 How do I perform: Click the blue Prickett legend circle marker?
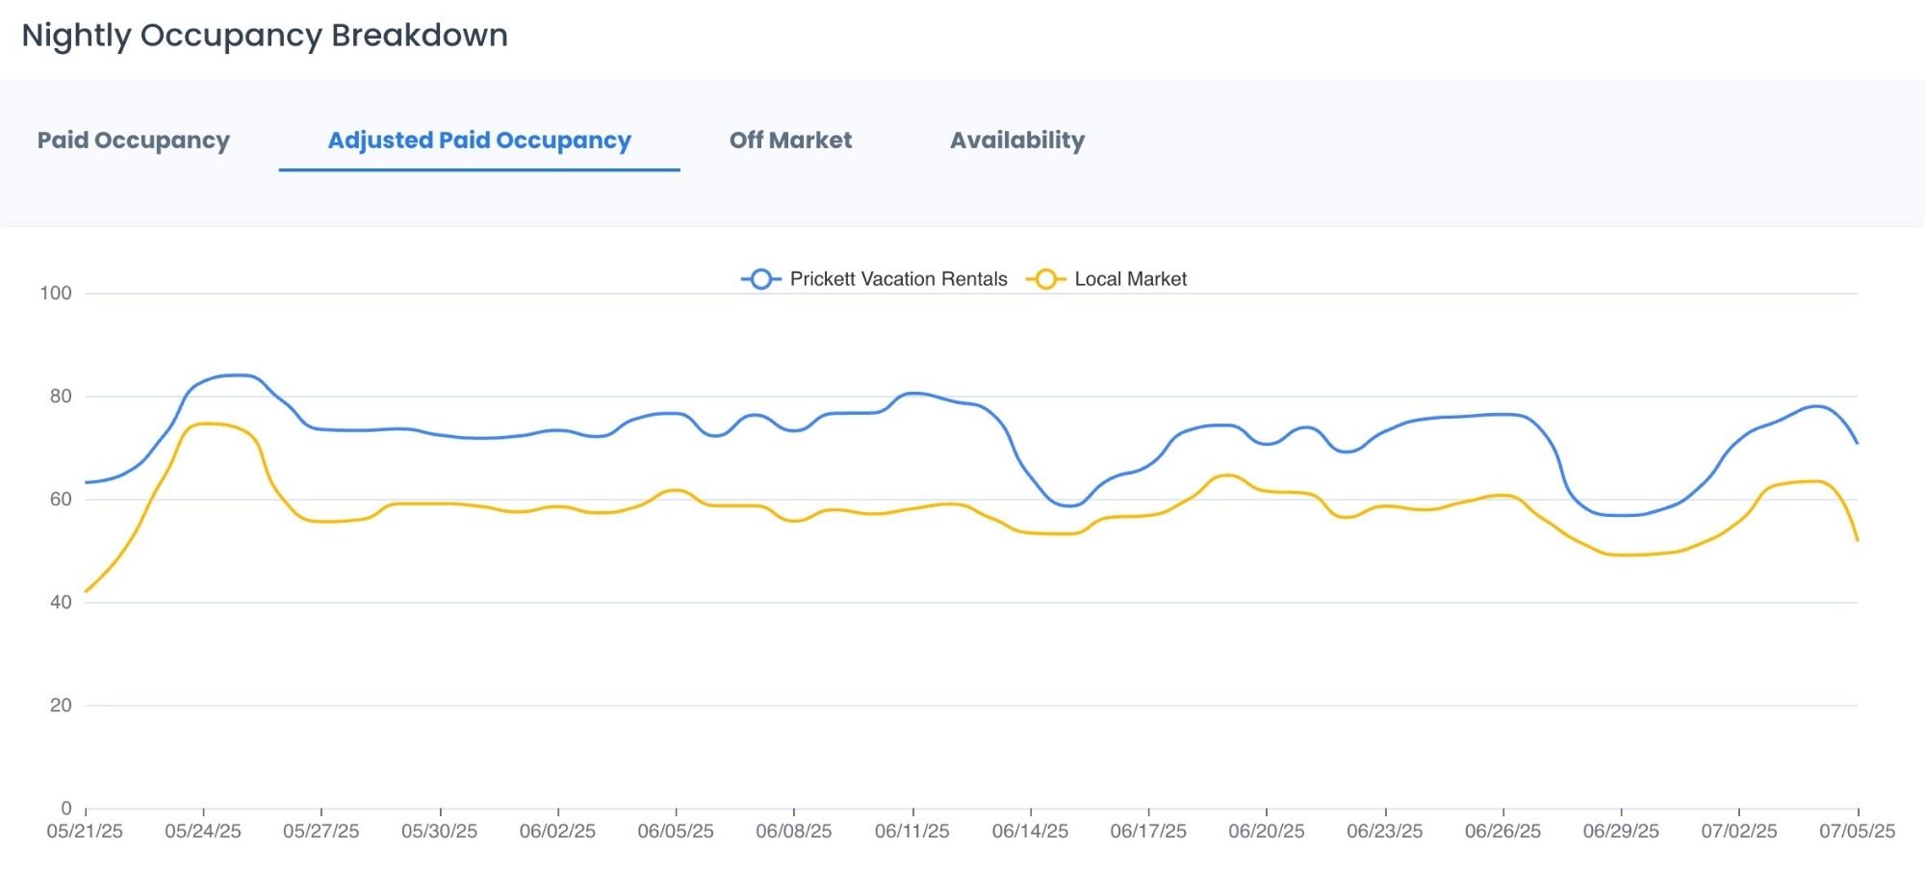pyautogui.click(x=760, y=279)
